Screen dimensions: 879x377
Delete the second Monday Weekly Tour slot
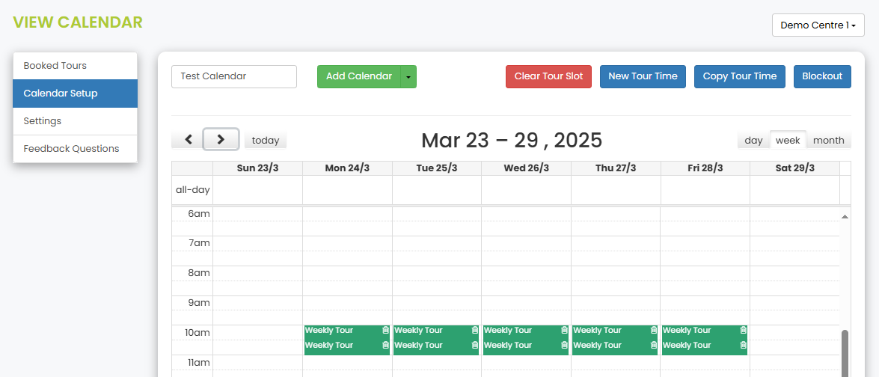(x=385, y=345)
